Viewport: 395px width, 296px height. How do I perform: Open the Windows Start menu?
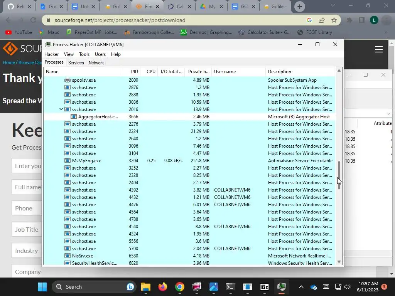[x=42, y=287]
